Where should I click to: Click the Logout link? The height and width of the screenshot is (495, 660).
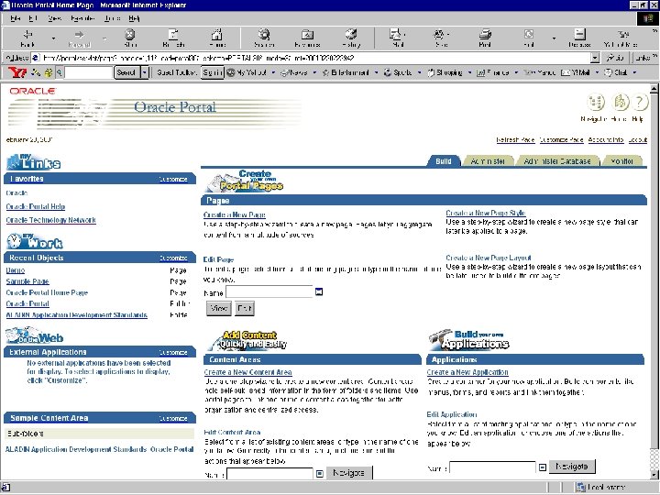pos(638,139)
